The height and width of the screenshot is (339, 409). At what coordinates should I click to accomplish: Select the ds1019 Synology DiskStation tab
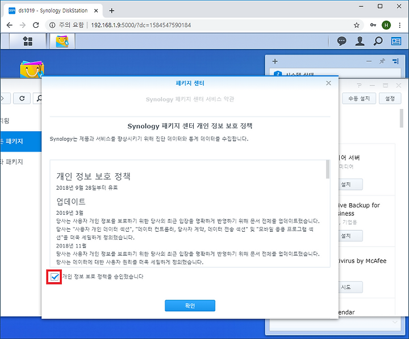click(53, 11)
